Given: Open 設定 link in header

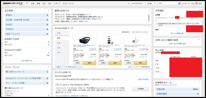Looking at the screenshot, I should tap(200, 4).
